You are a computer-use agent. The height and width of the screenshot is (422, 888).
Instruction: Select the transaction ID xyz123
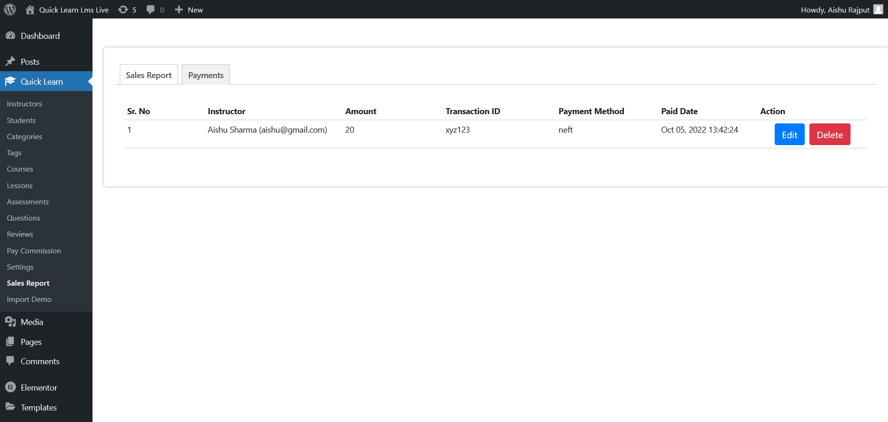457,130
